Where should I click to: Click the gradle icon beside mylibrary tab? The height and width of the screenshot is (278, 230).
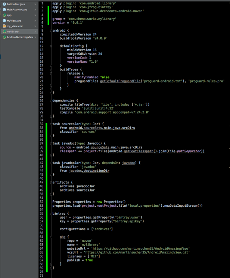pos(4,32)
